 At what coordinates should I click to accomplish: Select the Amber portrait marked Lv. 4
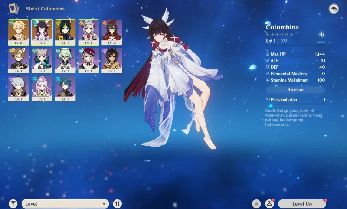pyautogui.click(x=112, y=33)
